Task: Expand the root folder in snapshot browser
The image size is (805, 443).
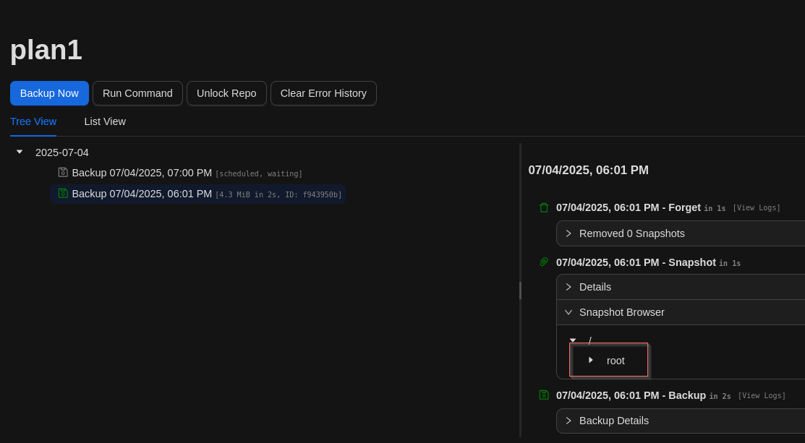Action: click(591, 360)
